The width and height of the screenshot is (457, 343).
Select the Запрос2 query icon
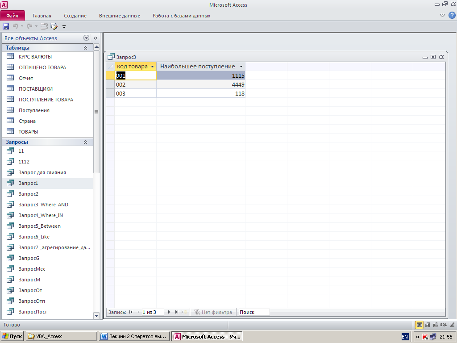(x=11, y=194)
